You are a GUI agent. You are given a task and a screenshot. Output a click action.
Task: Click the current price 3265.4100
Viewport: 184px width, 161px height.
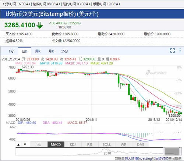[20, 25]
